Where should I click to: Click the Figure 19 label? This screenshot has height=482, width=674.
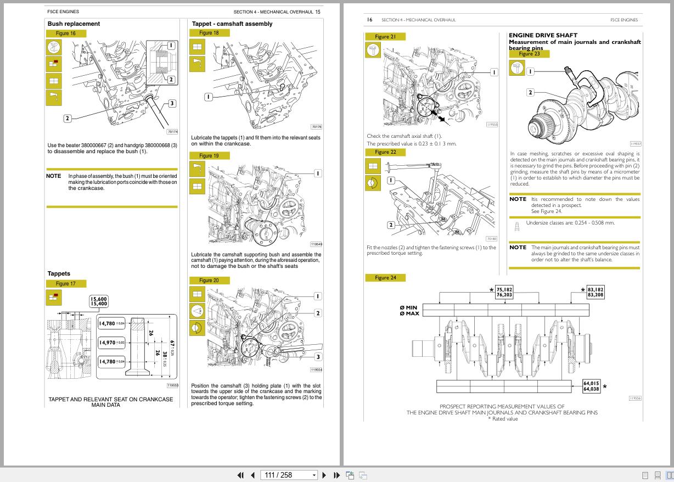[209, 156]
